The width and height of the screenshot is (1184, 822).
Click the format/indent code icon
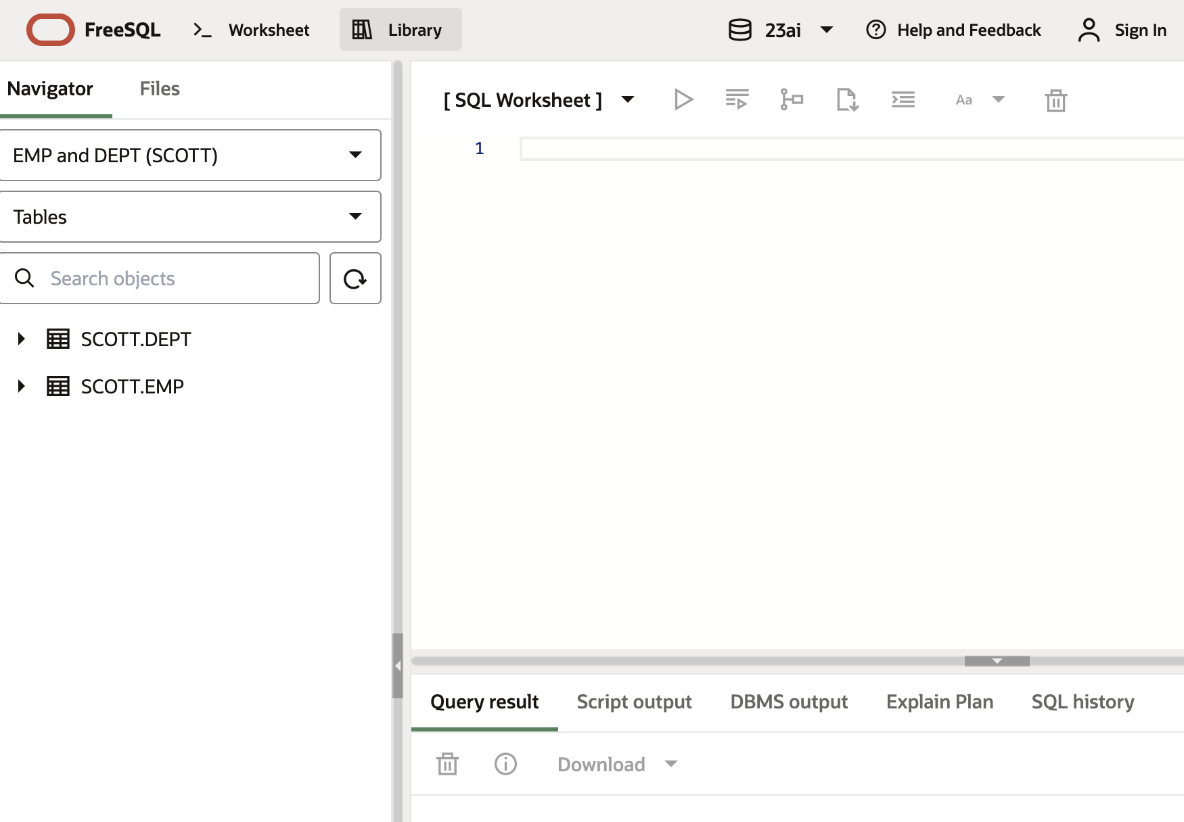point(903,100)
